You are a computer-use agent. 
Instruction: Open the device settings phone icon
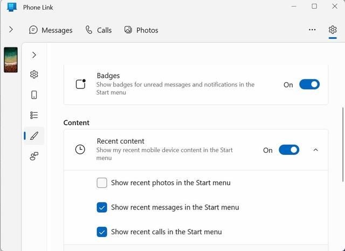click(x=34, y=95)
